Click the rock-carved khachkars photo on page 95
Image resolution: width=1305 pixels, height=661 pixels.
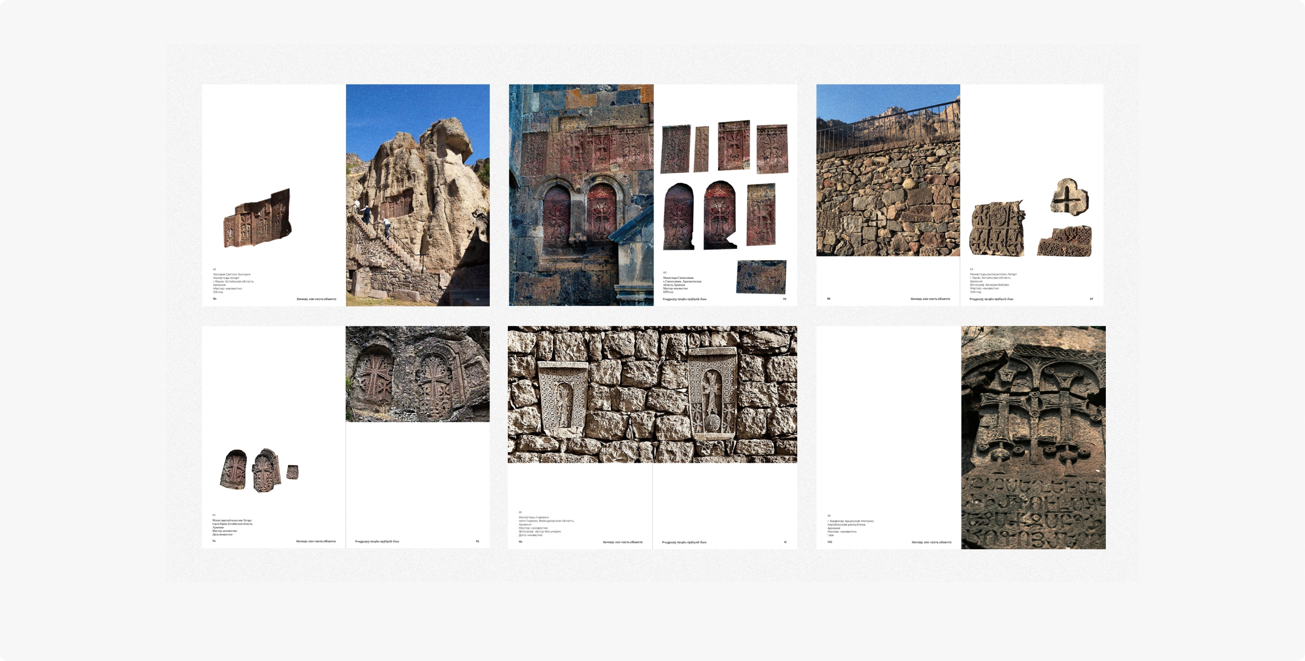(417, 374)
